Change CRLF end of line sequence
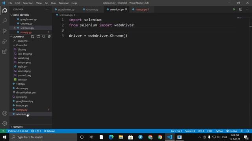This screenshot has width=252, height=141. click(x=209, y=131)
